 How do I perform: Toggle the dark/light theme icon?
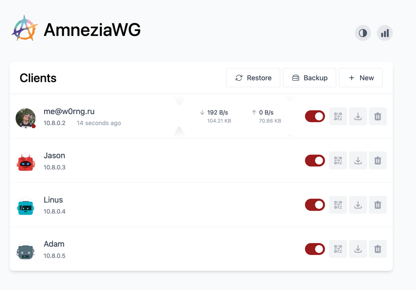point(363,33)
